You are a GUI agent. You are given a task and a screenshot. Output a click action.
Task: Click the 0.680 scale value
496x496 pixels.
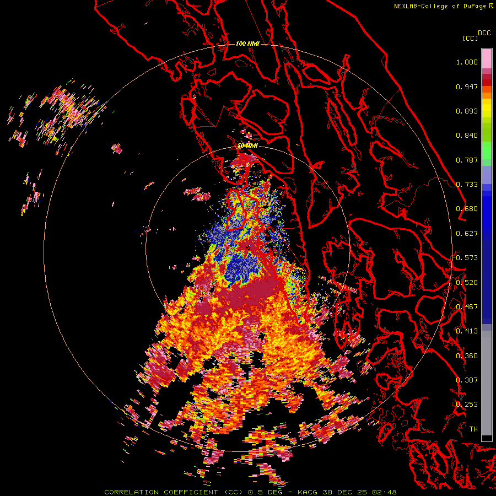(x=467, y=209)
